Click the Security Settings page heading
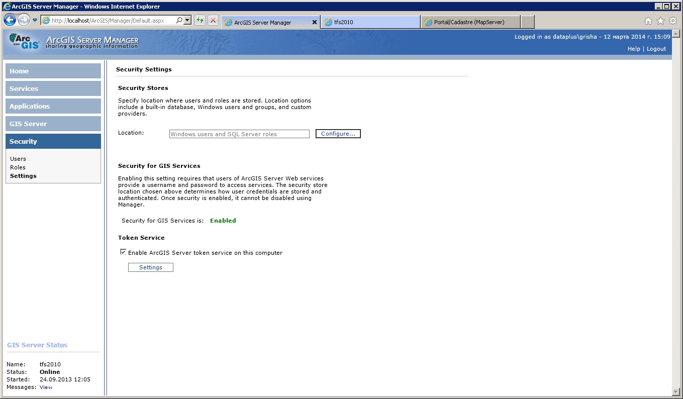This screenshot has height=399, width=683. (x=144, y=69)
